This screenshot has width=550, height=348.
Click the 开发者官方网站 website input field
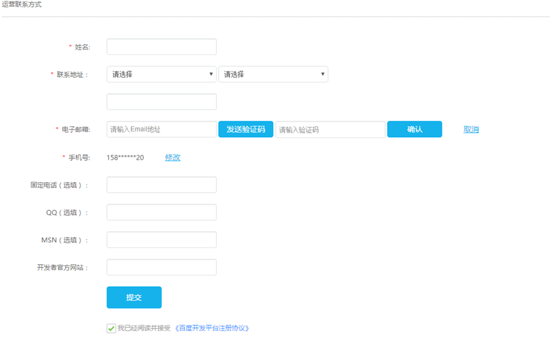click(161, 267)
